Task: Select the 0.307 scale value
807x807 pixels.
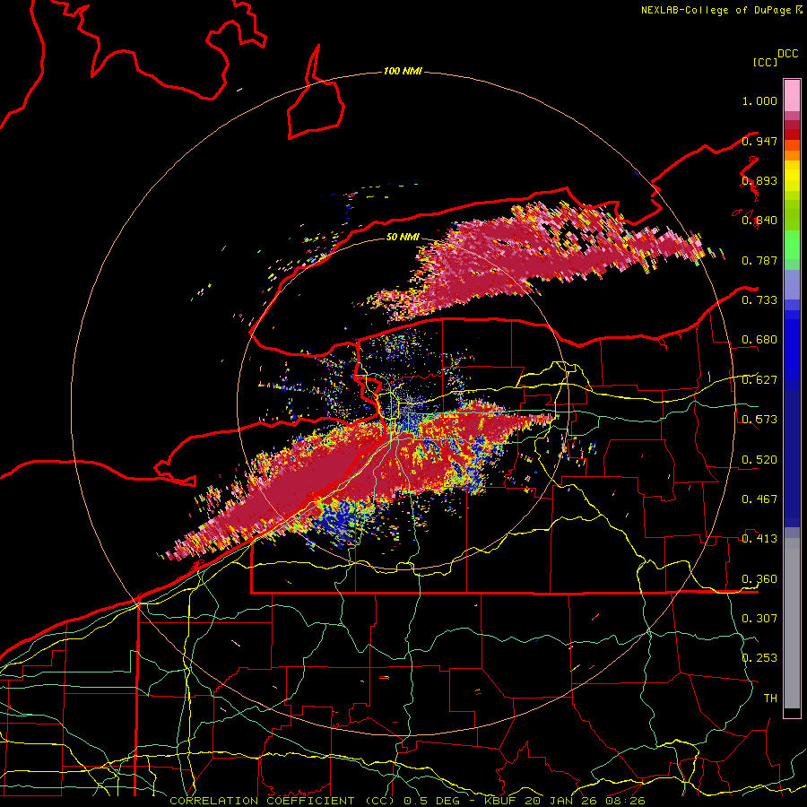Action: (x=759, y=618)
